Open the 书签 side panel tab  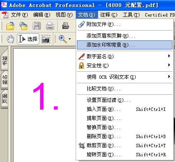click(5, 61)
